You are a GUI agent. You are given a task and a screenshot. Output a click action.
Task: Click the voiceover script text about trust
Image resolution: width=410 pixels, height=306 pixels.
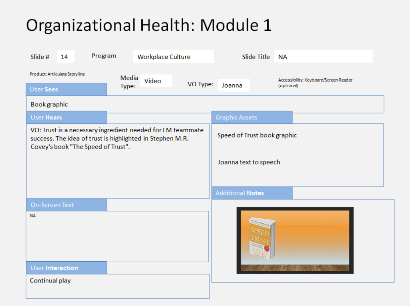117,138
